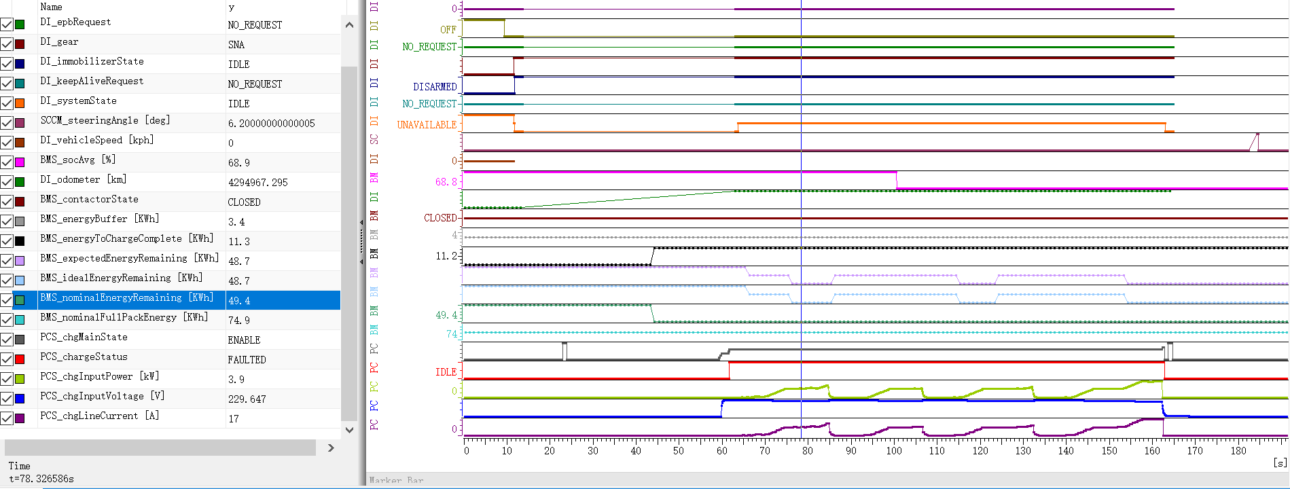Toggle the DI_systemState checkbox
This screenshot has height=489, width=1290.
click(x=6, y=103)
